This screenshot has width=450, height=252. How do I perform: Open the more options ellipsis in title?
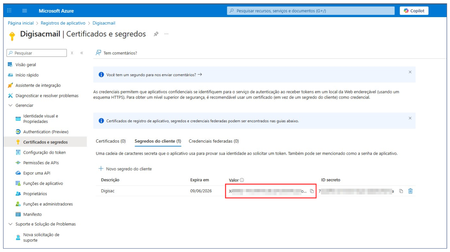point(166,34)
